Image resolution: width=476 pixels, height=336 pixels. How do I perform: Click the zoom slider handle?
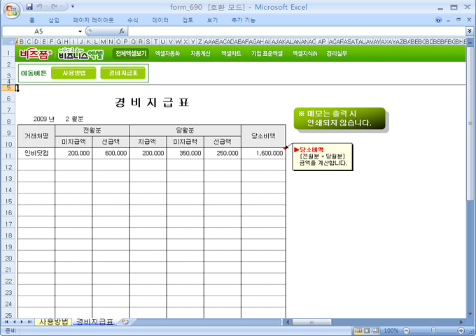433,330
